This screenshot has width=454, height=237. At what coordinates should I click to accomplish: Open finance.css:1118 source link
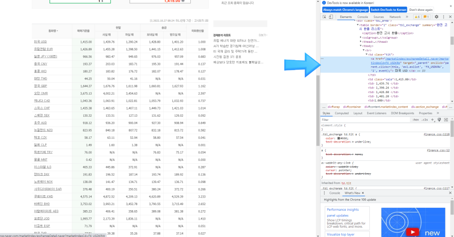click(436, 134)
